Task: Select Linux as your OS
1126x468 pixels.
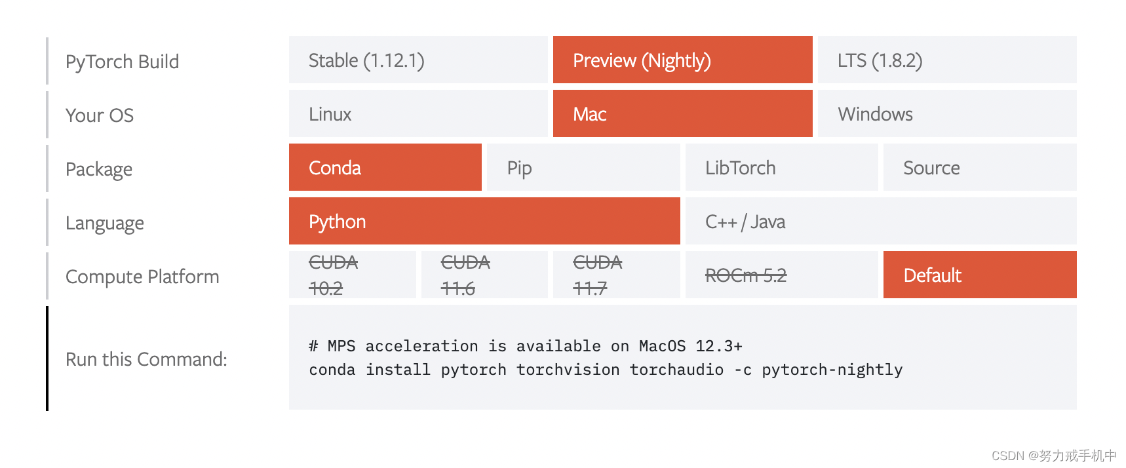Action: 417,113
